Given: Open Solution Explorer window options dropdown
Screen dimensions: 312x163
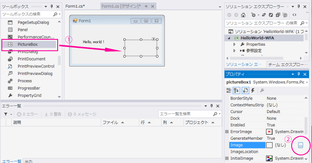Looking at the screenshot, I should pyautogui.click(x=292, y=6).
